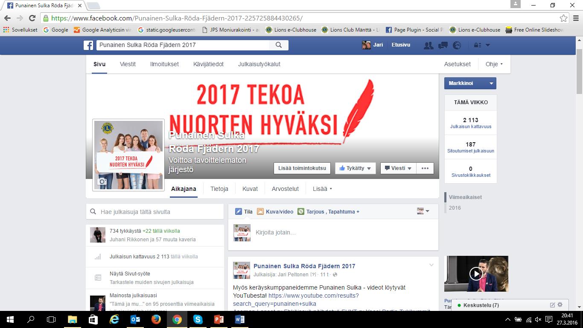This screenshot has height=328, width=583.
Task: Click Hae julkaisuja tältä sivulta search field
Action: pos(154,211)
